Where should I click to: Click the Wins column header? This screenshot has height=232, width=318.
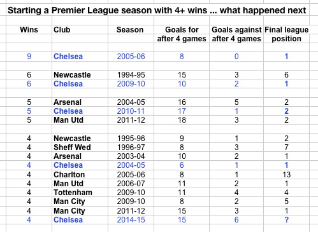tap(29, 30)
